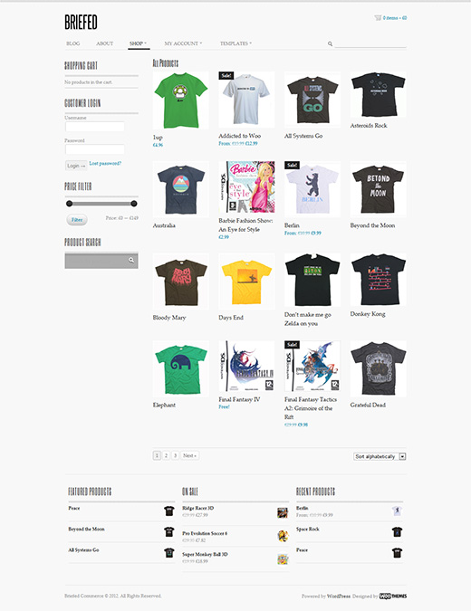
Task: Click the product search magnifier icon
Action: tap(131, 260)
